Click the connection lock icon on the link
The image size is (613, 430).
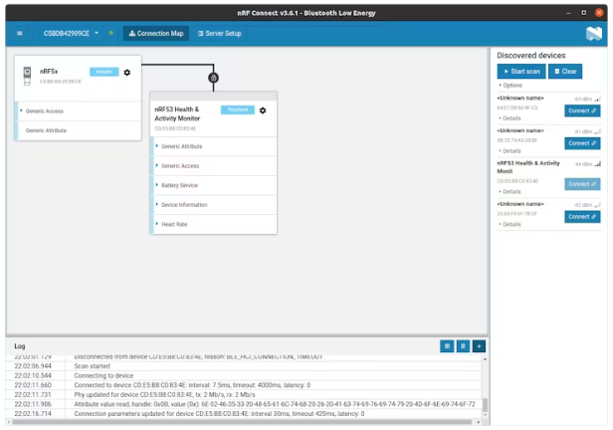point(213,78)
